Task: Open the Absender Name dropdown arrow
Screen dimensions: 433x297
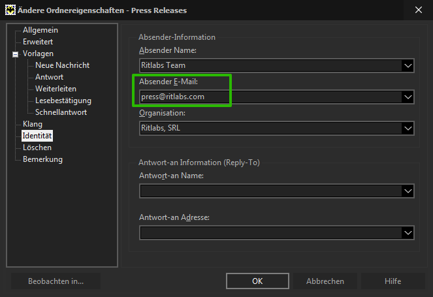Action: [x=408, y=66]
